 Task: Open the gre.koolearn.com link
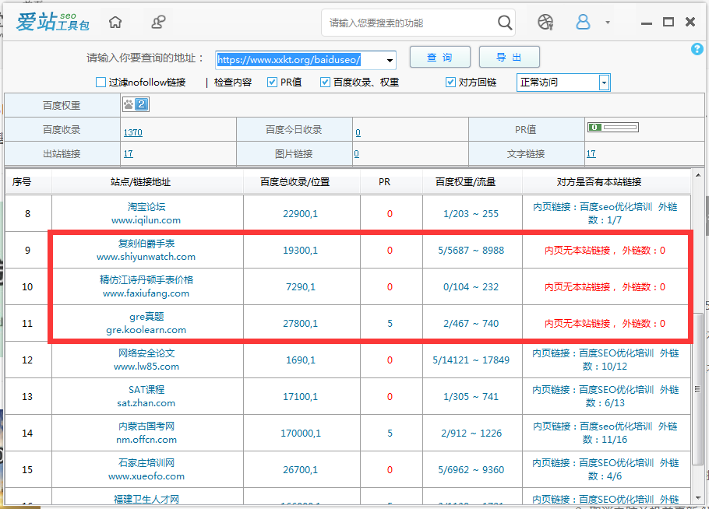[146, 330]
